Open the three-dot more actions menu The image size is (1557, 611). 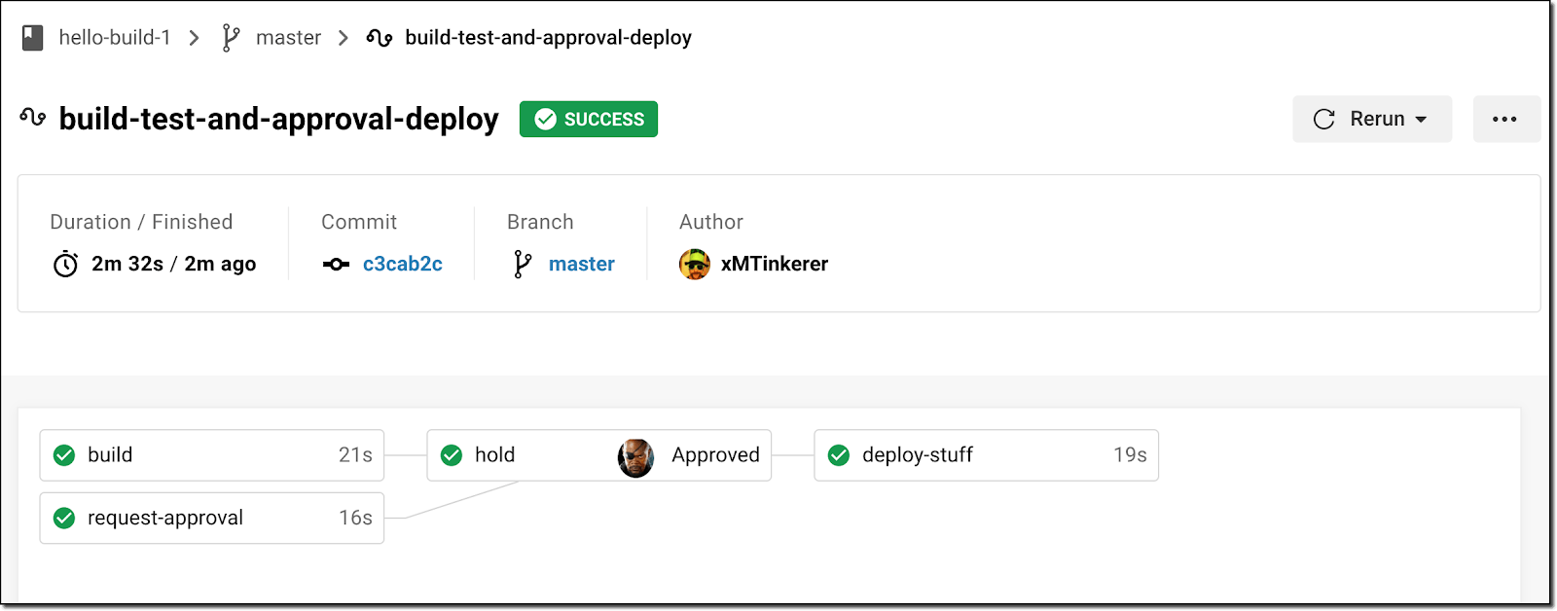[x=1504, y=119]
